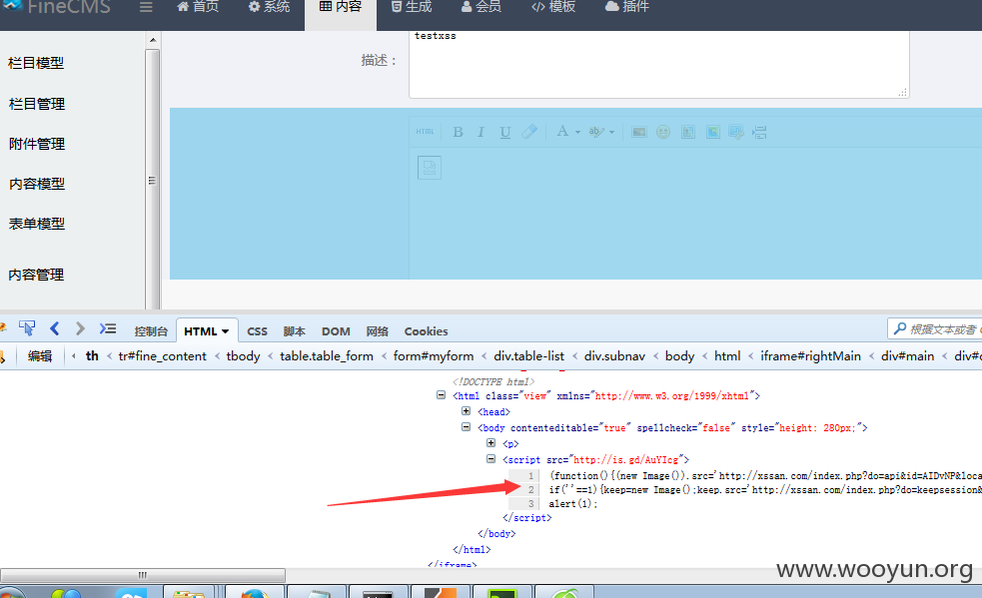The width and height of the screenshot is (982, 598).
Task: Click the Firebug inspect element icon
Action: pos(27,328)
